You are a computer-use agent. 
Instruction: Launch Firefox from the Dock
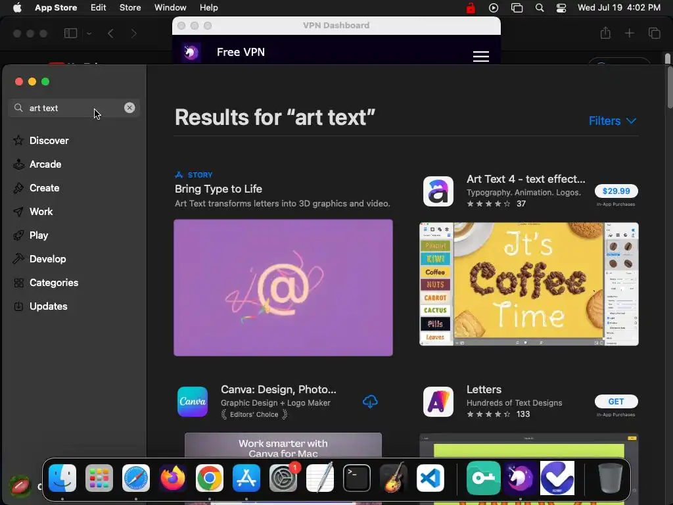[x=173, y=478]
